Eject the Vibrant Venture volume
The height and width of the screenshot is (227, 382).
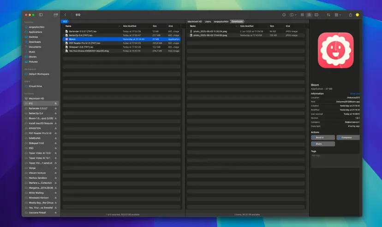[55, 173]
